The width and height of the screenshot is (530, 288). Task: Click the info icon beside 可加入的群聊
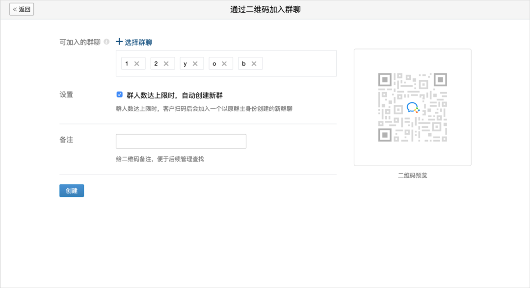coord(106,42)
